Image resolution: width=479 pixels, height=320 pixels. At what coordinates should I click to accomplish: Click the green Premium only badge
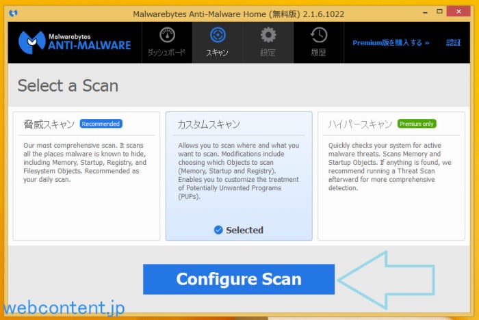[417, 124]
